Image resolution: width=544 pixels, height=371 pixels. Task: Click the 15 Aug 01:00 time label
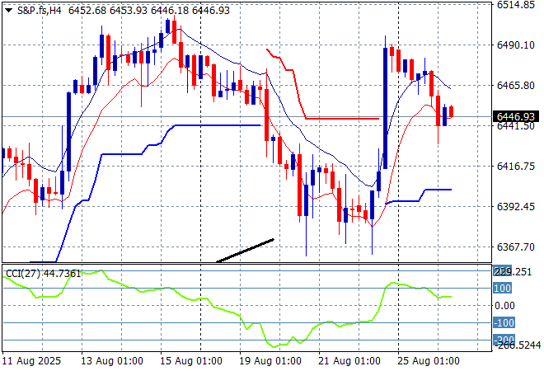(x=191, y=361)
